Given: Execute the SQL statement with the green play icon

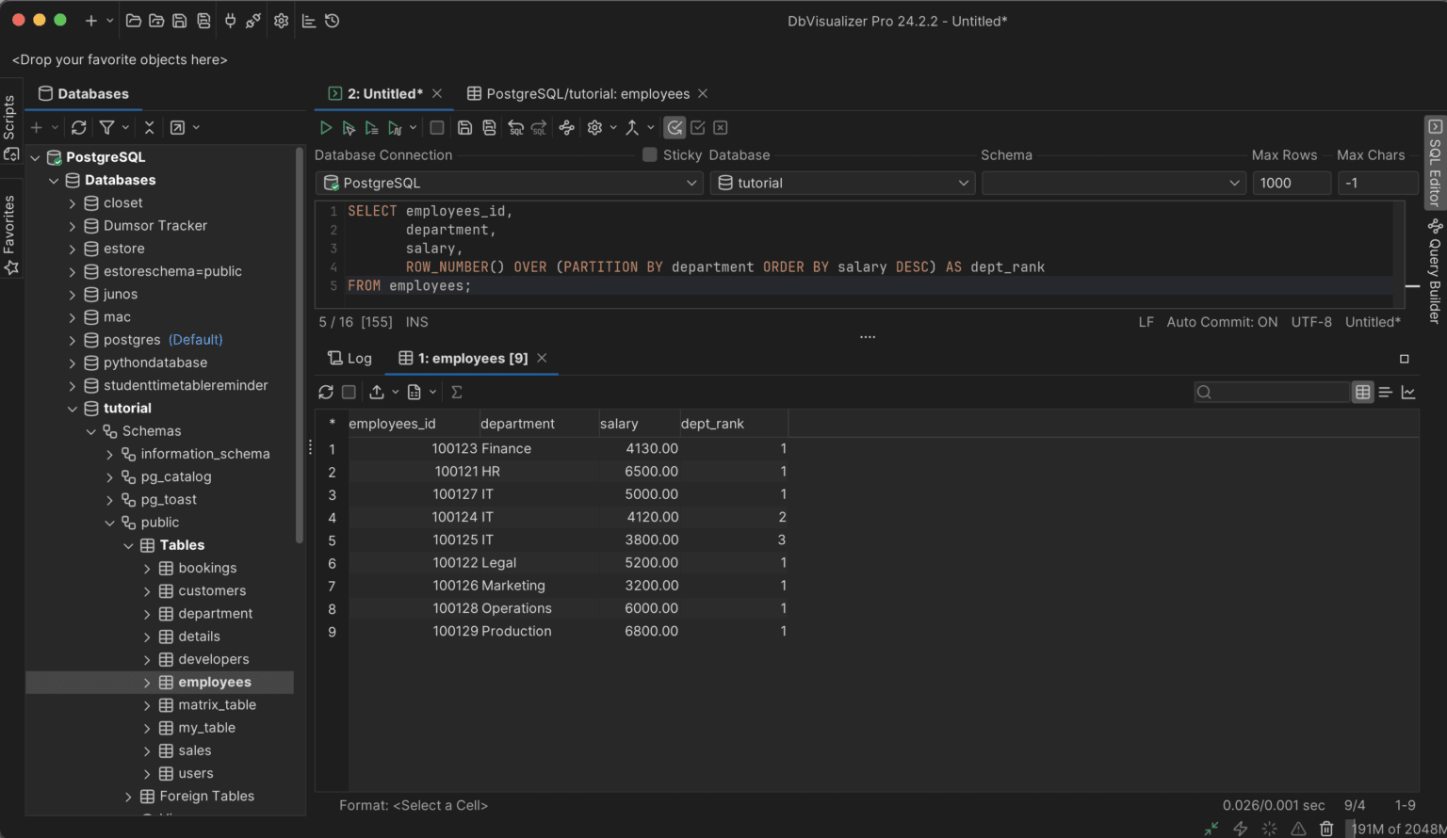Looking at the screenshot, I should point(325,127).
